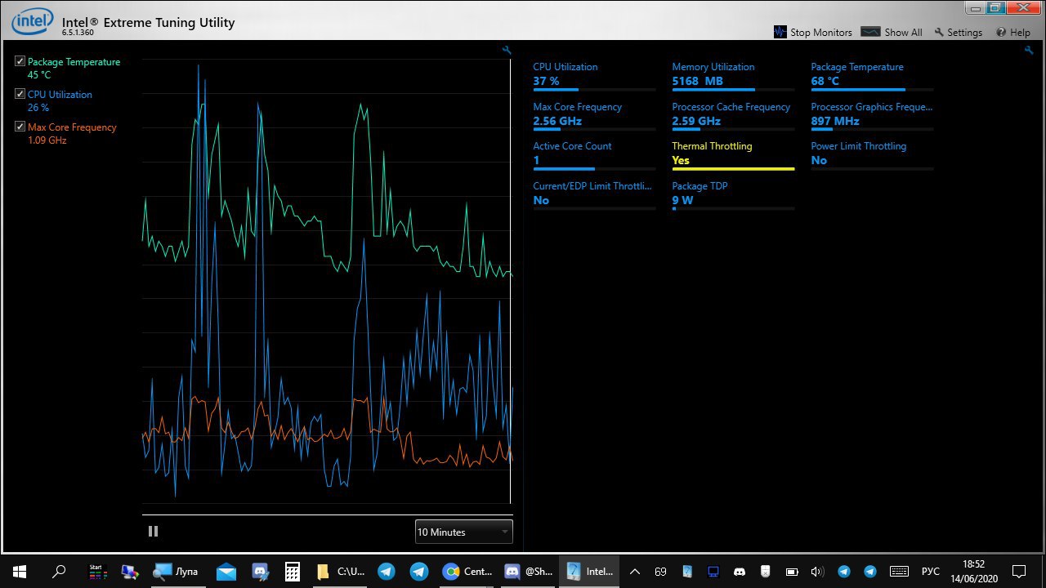This screenshot has height=588, width=1046.
Task: Click the Show All graph icon
Action: coord(871,33)
